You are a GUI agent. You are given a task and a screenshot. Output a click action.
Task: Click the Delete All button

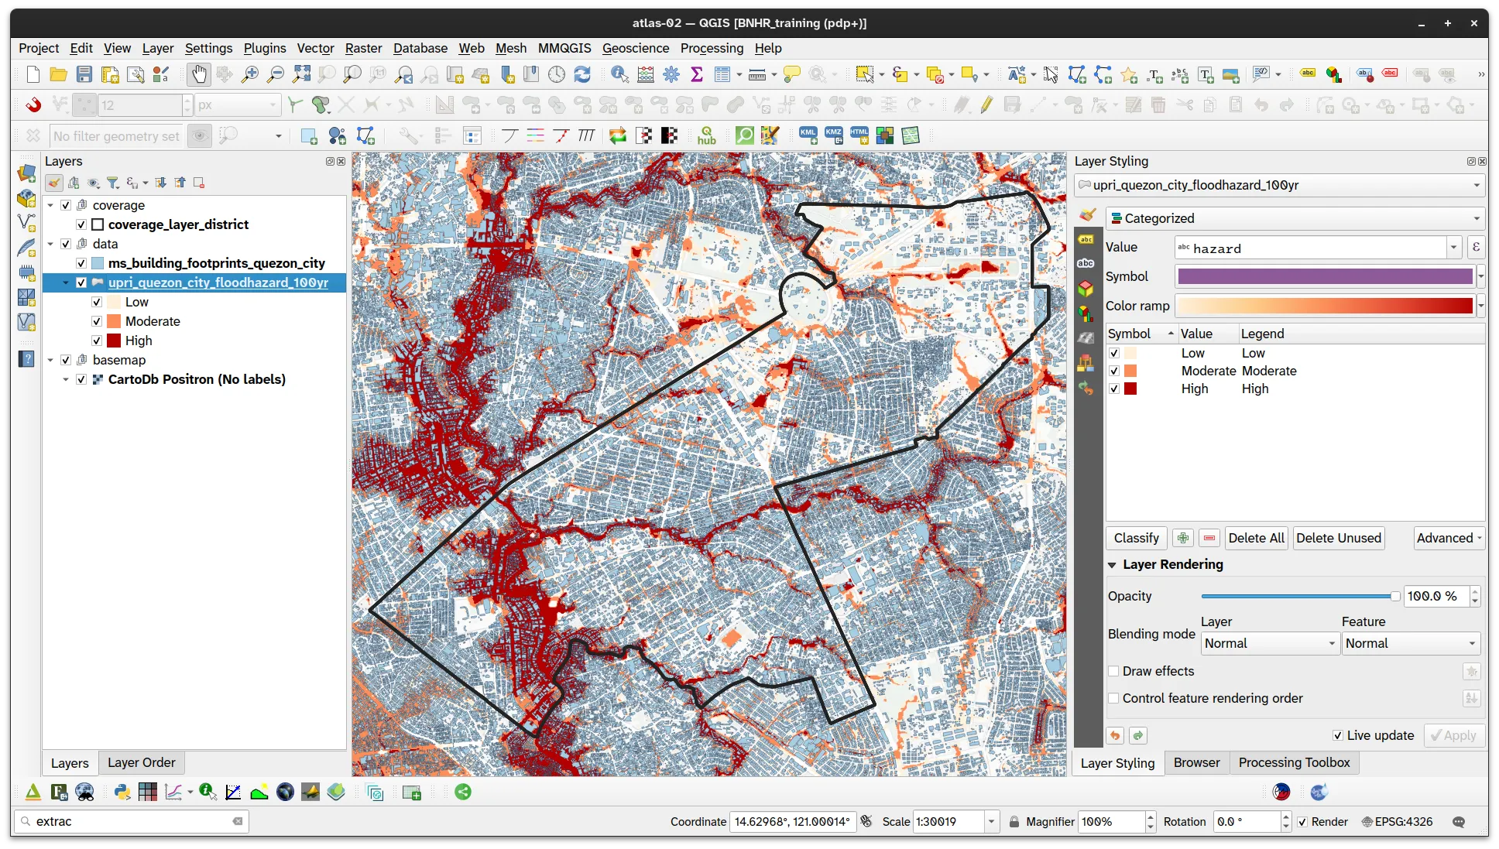(x=1256, y=538)
